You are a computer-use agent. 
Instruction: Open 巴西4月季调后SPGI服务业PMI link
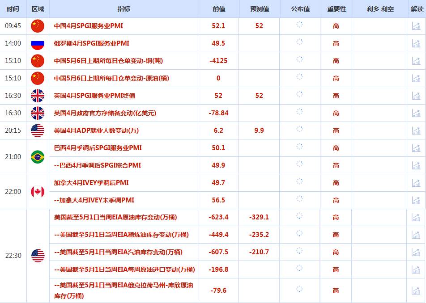point(98,148)
